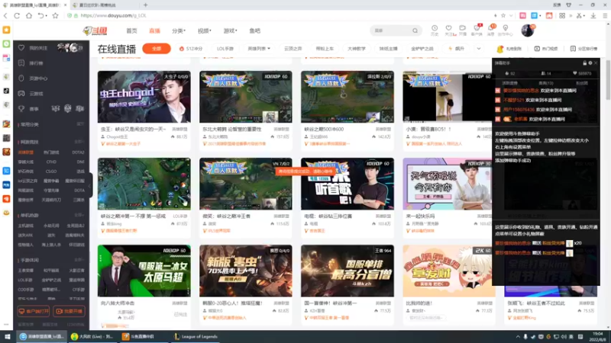Image resolution: width=611 pixels, height=343 pixels.
Task: Click the 客户端打开 button
Action: click(34, 311)
